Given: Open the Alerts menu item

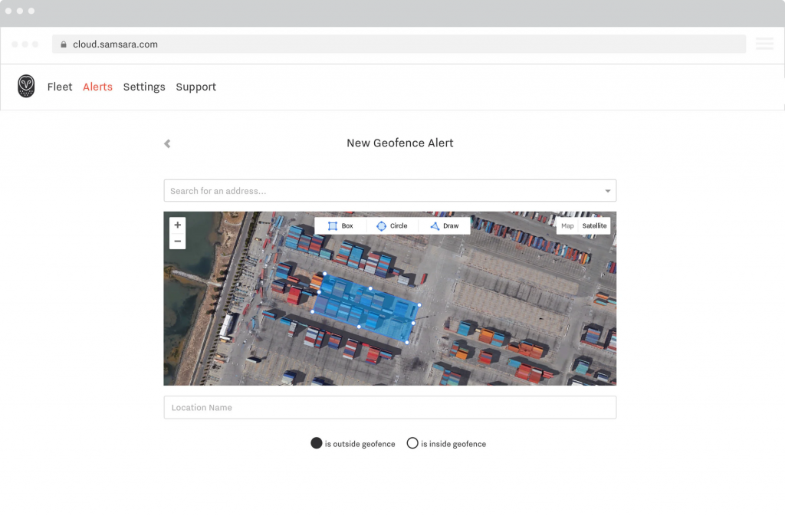Looking at the screenshot, I should [x=97, y=87].
